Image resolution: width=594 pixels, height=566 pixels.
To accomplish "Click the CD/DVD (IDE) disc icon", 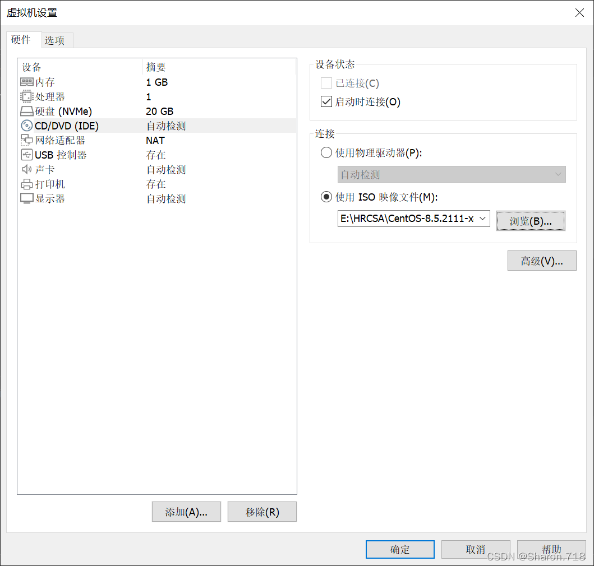I will tap(26, 126).
